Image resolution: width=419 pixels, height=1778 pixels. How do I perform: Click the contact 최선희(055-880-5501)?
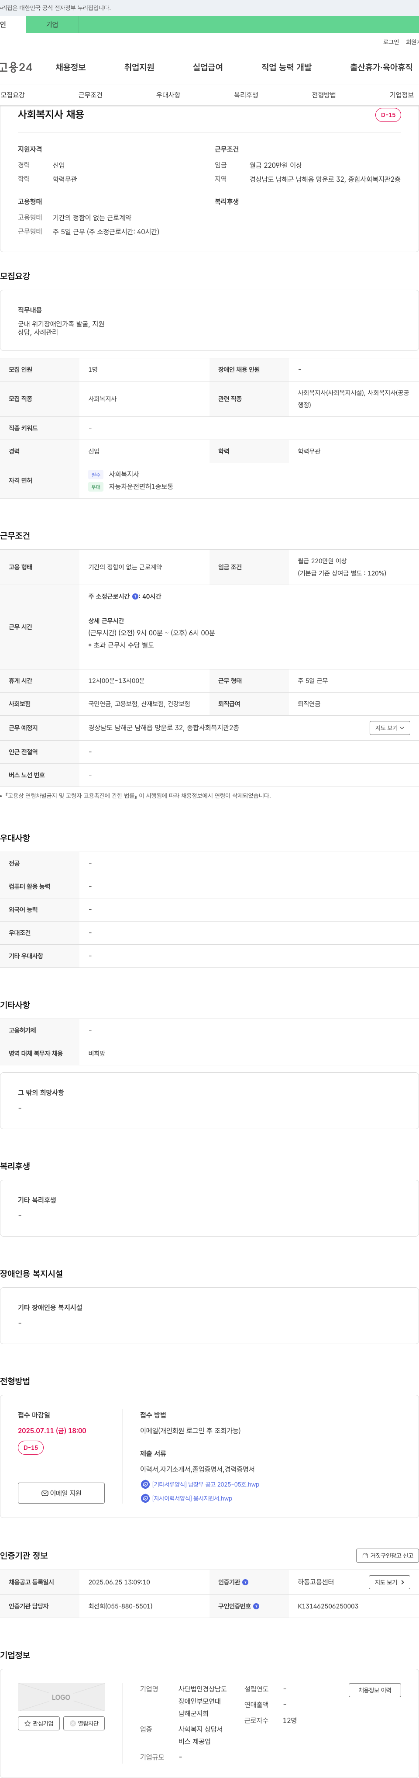pos(120,1606)
